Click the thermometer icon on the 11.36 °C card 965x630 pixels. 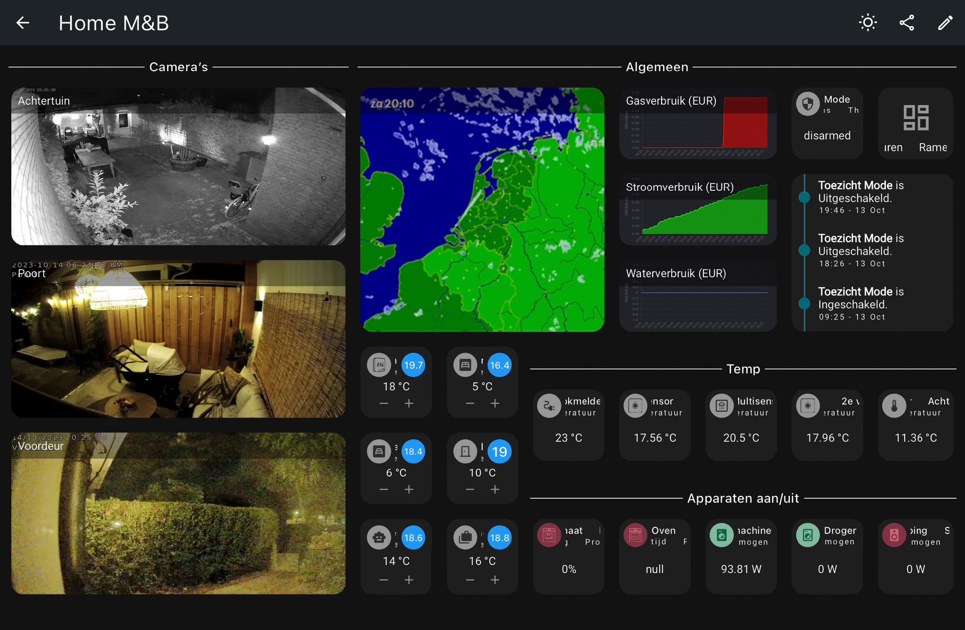click(x=894, y=406)
